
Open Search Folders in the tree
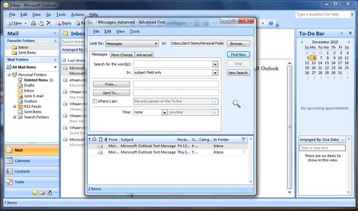pos(36,117)
